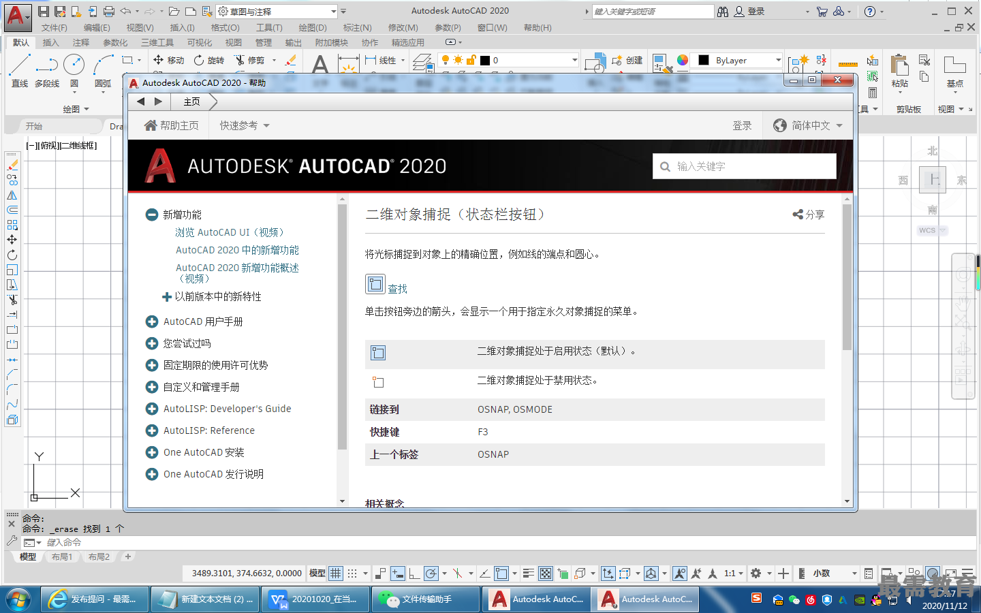Click the Undo arrow in quick access toolbar

tap(125, 12)
